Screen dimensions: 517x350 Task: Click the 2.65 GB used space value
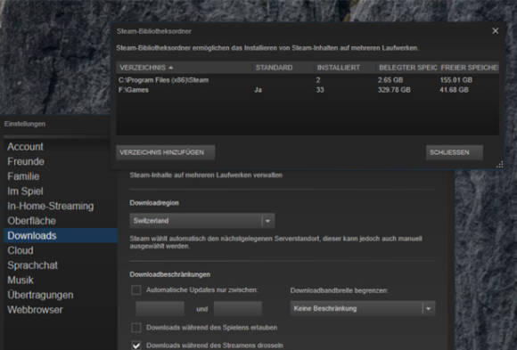390,80
